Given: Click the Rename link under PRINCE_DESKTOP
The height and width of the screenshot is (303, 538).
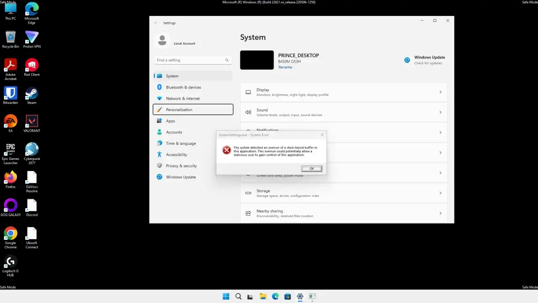Looking at the screenshot, I should click(x=285, y=67).
